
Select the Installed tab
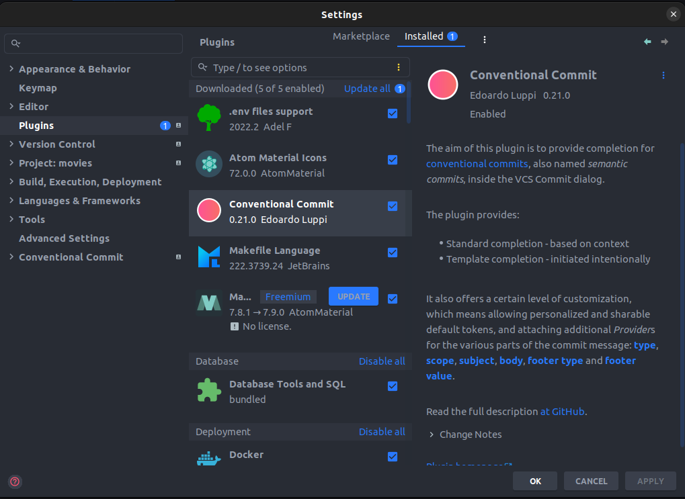click(431, 36)
